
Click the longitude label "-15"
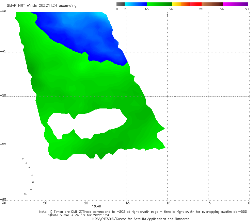click(126, 203)
